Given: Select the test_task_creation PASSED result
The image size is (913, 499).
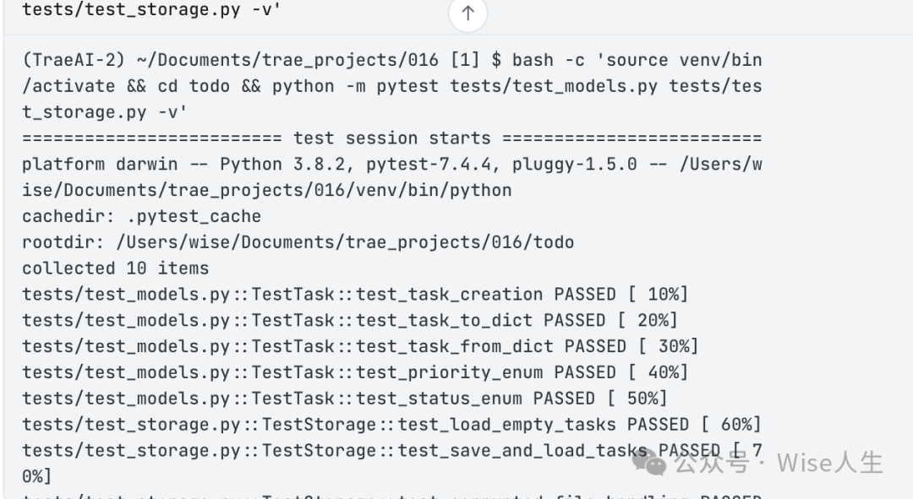Looking at the screenshot, I should pyautogui.click(x=355, y=295).
